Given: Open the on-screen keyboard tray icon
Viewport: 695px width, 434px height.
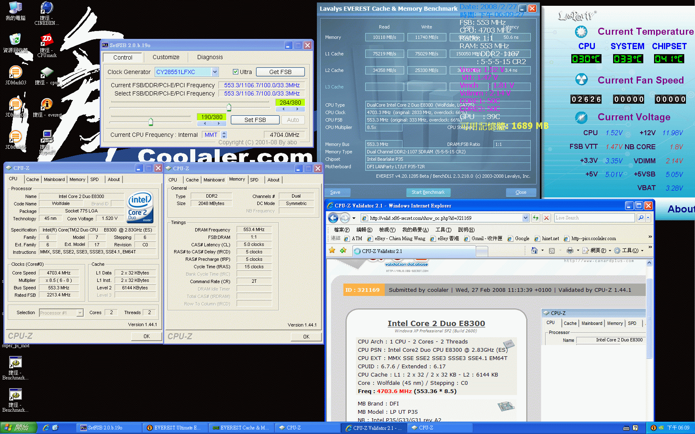Looking at the screenshot, I should (x=626, y=428).
